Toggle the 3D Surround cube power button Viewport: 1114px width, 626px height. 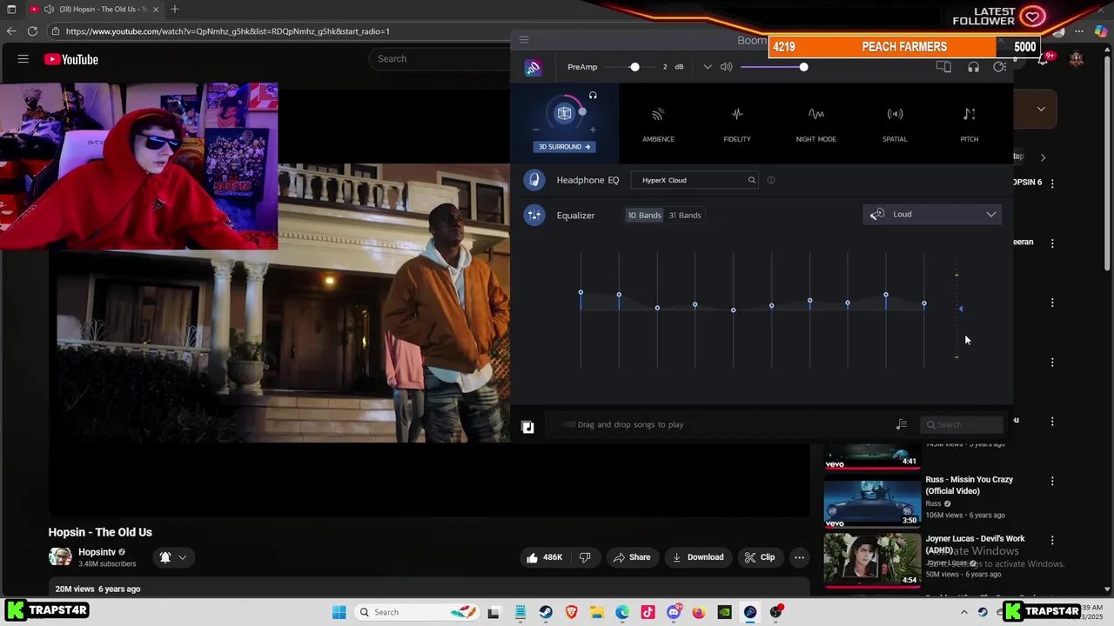coord(564,113)
